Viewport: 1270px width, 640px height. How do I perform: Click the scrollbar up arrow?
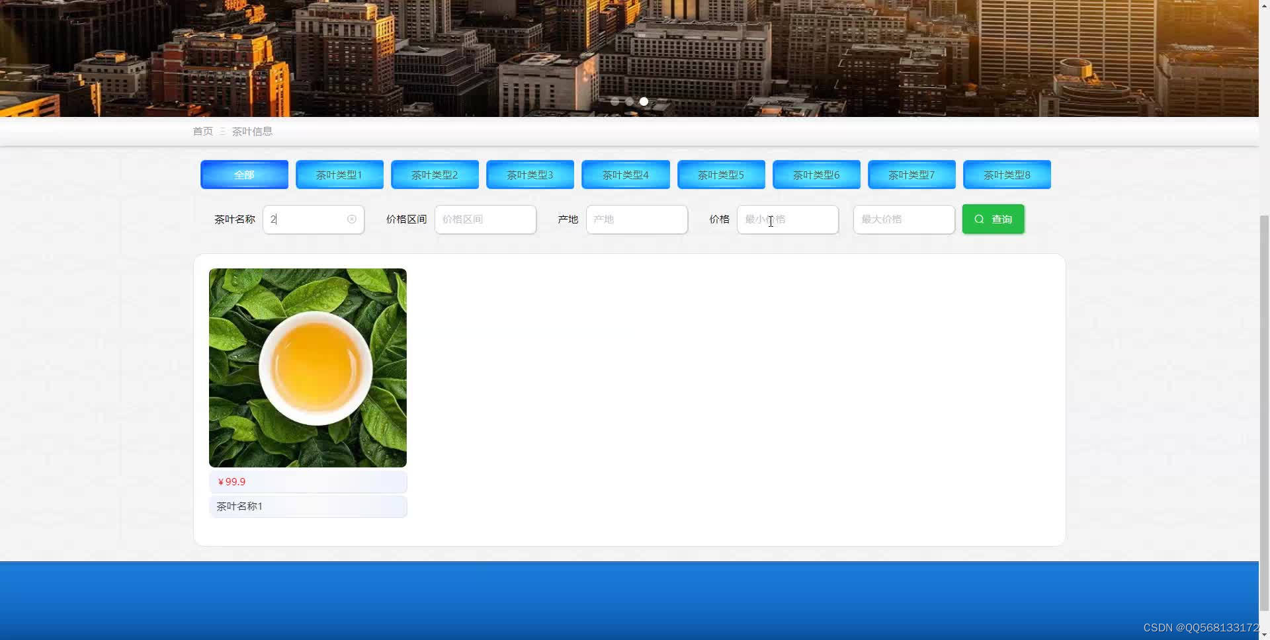(1264, 5)
